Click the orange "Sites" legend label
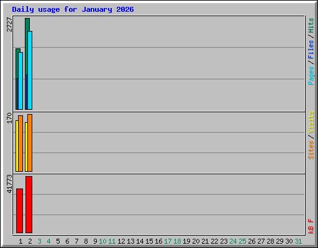This screenshot has height=248, width=318. pyautogui.click(x=311, y=150)
